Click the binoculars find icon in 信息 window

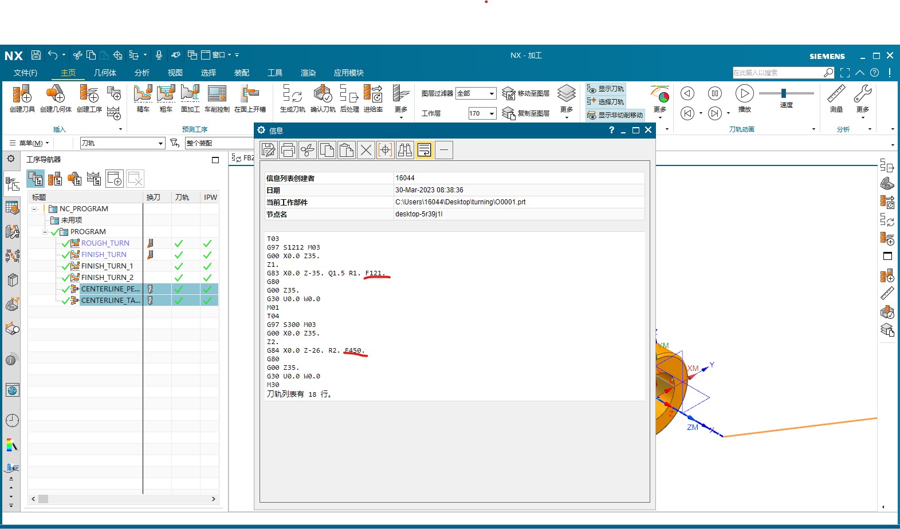405,150
